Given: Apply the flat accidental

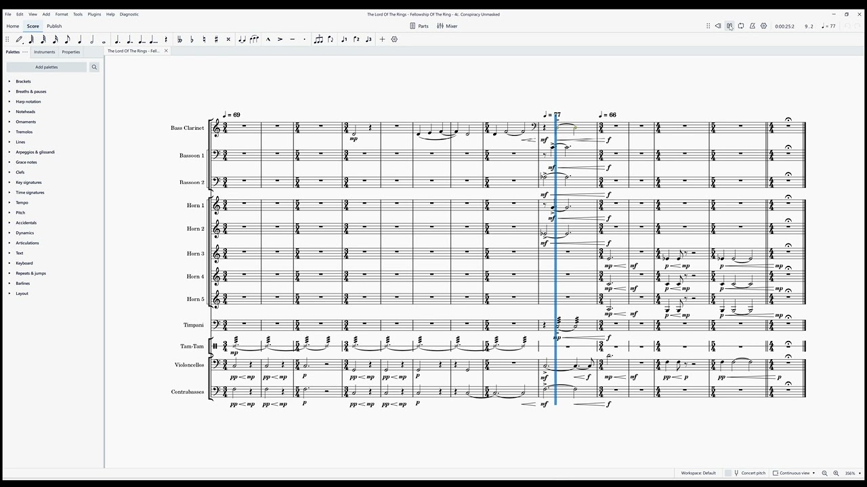Looking at the screenshot, I should [x=192, y=39].
